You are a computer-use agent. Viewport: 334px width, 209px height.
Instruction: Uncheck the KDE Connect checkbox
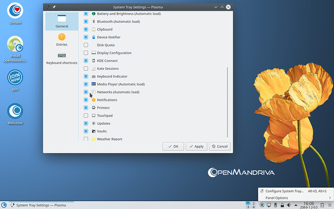[x=86, y=61]
